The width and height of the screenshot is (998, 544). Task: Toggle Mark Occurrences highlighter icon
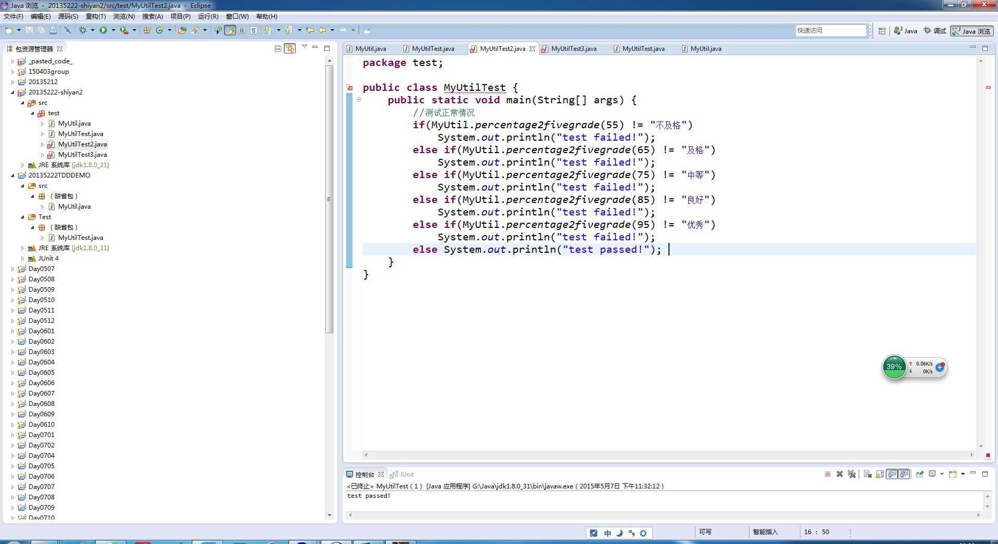click(230, 31)
